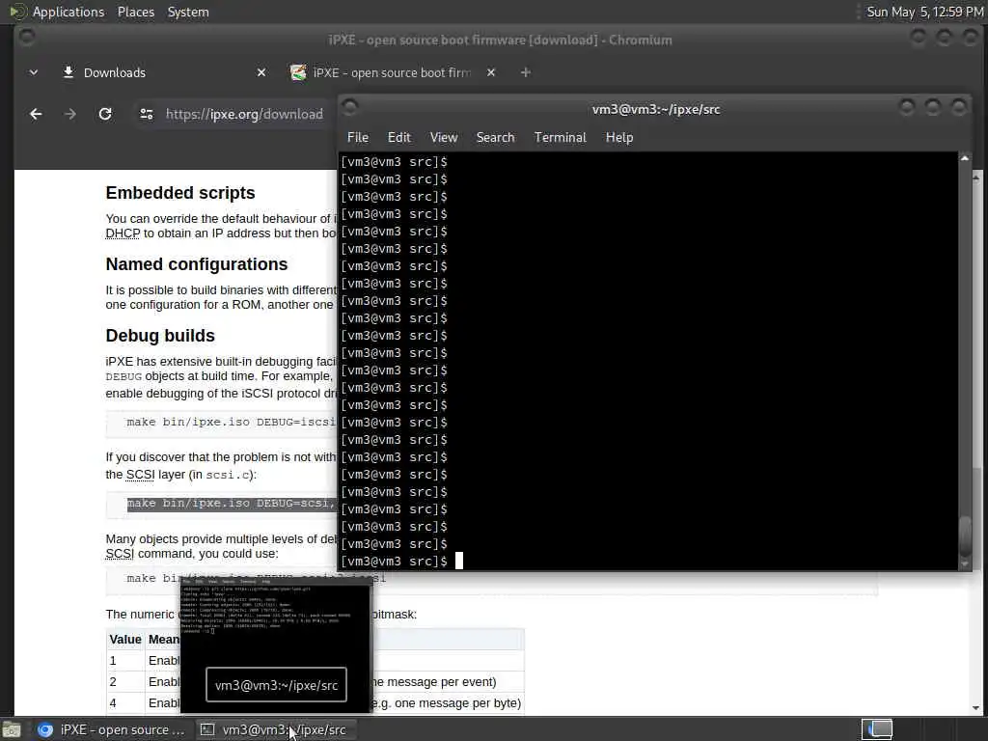The height and width of the screenshot is (741, 988).
Task: Click the make bin/ipxe.iso DEBUG=iscsi code line
Action: click(232, 423)
